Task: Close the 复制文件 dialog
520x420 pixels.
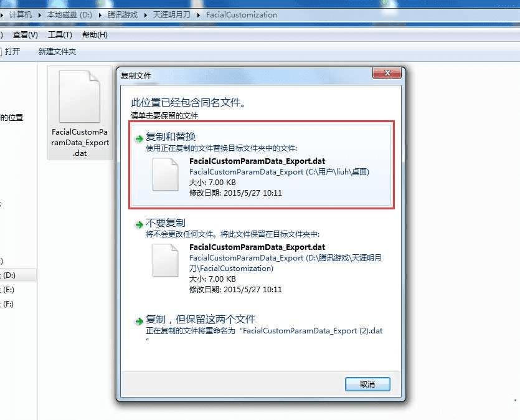Action: (x=387, y=73)
